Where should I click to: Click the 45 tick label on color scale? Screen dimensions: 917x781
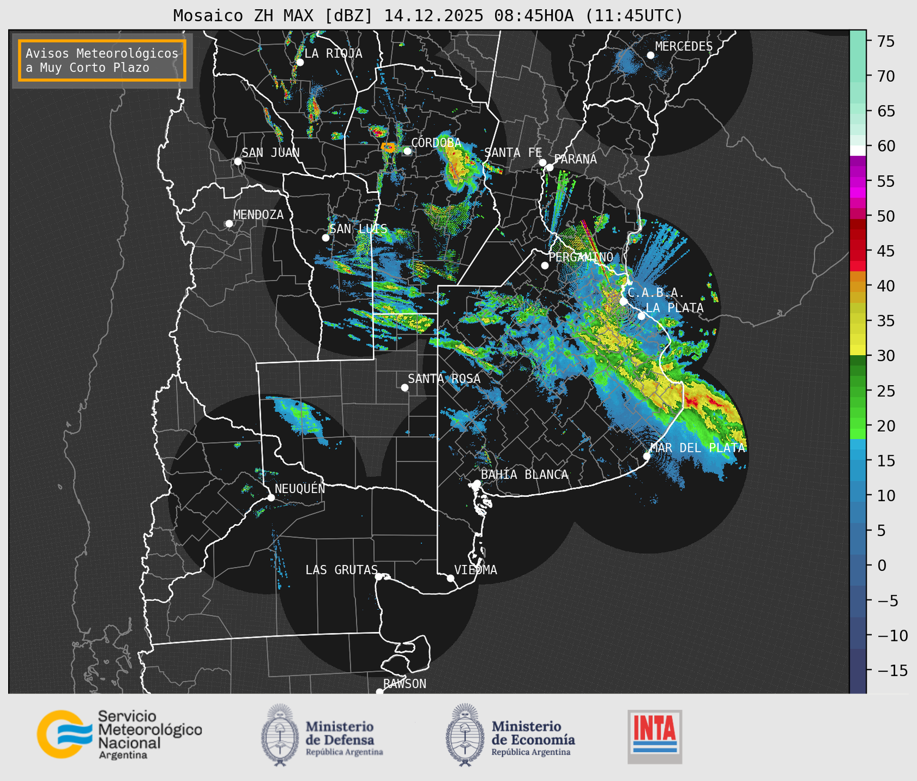(x=886, y=251)
